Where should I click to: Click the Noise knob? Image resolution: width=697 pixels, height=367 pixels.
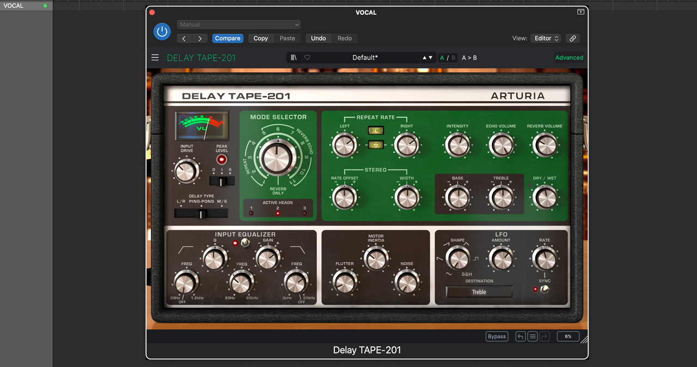pyautogui.click(x=407, y=283)
